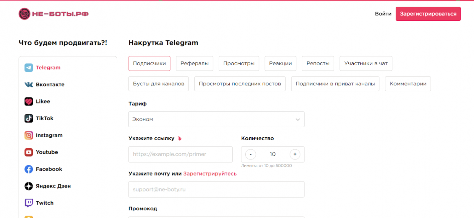This screenshot has width=474, height=218.
Task: Click the НЕ-БОТЫ.РФ brand text
Action: click(60, 14)
